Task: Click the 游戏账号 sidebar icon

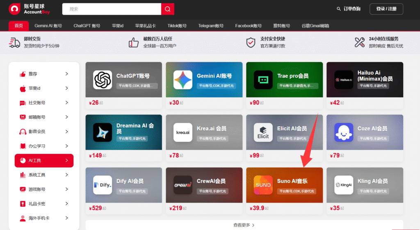Action: pos(23,189)
